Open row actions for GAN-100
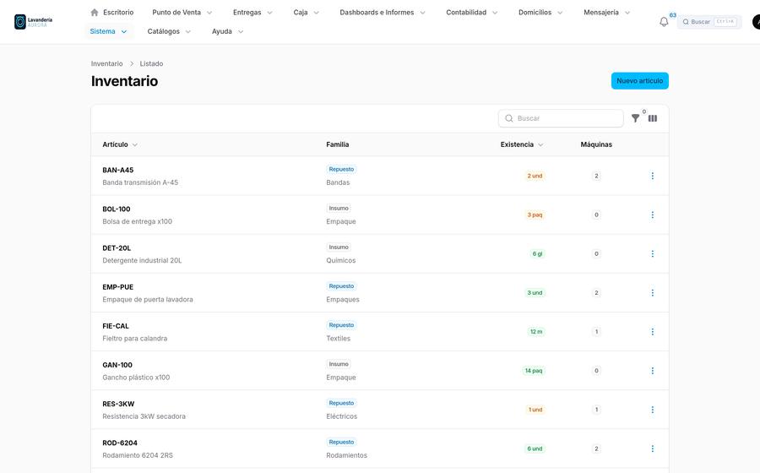The image size is (760, 473). click(653, 371)
